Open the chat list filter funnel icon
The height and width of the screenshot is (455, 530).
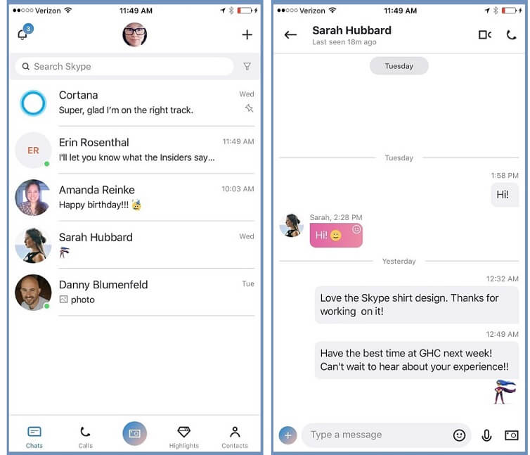247,66
